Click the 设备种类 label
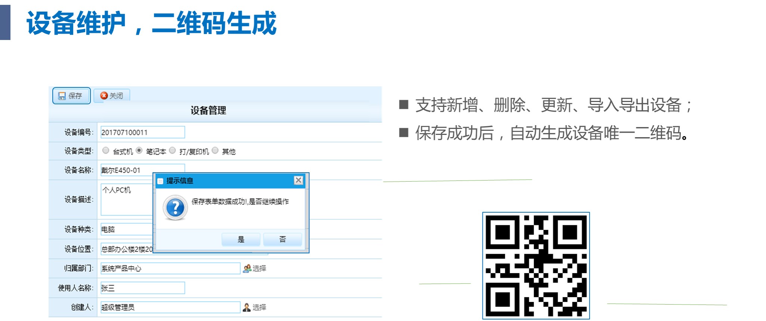This screenshot has height=321, width=766. [79, 229]
